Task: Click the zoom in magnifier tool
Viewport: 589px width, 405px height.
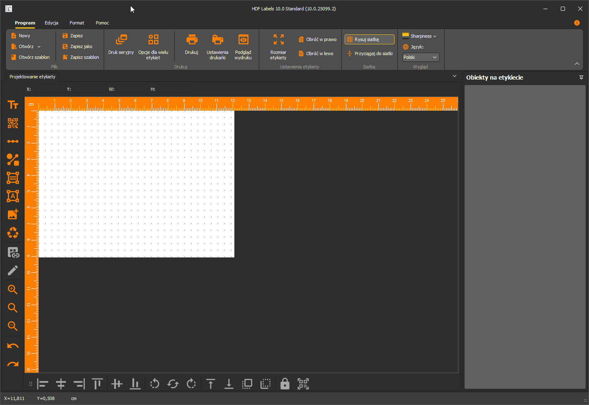Action: (x=13, y=289)
